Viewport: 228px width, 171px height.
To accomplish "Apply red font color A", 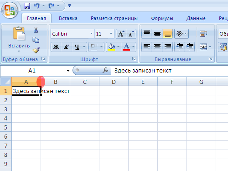I will (126, 47).
